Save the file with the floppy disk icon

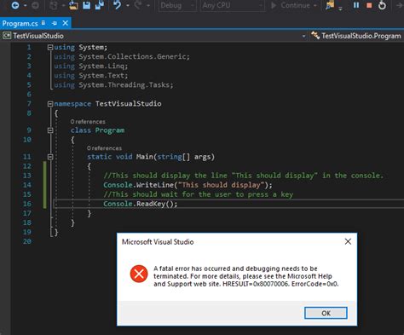pyautogui.click(x=87, y=5)
